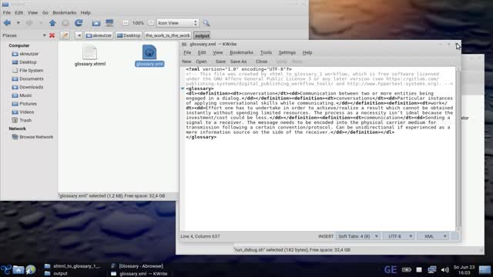Go up to parent folder
Viewport: 493px width, 277px height.
pyautogui.click(x=52, y=23)
